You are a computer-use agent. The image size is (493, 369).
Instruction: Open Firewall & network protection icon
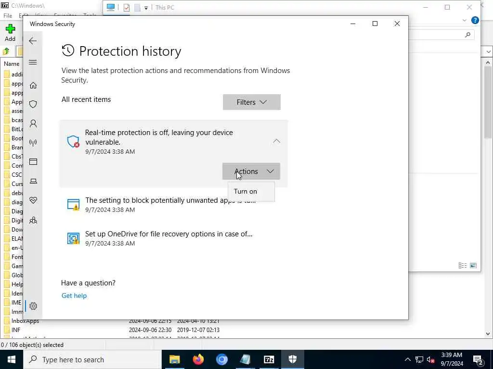(x=33, y=143)
